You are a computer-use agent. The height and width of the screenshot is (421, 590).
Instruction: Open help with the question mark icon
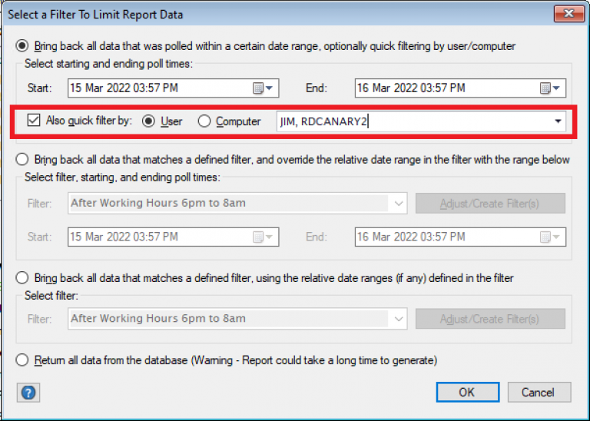[x=28, y=393]
